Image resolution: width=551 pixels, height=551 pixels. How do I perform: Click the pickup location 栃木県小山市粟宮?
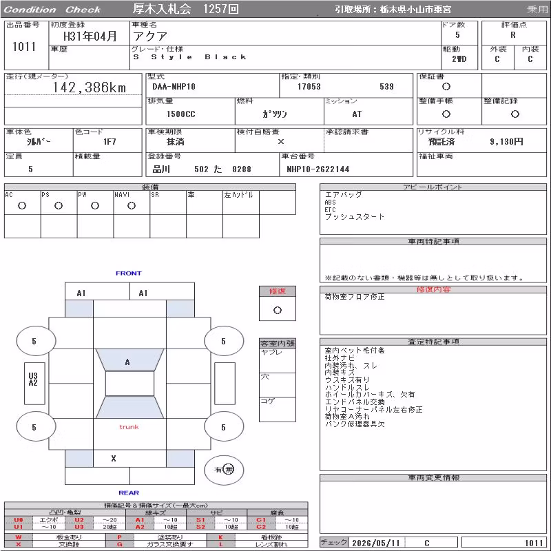point(415,10)
